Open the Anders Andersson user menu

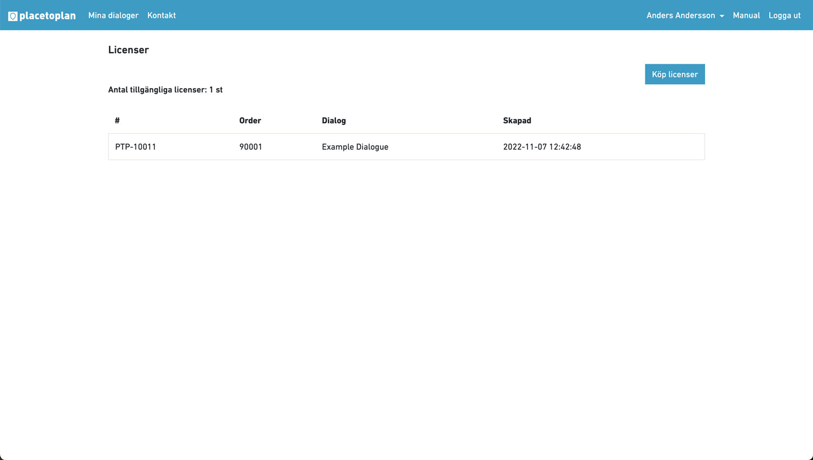pyautogui.click(x=680, y=15)
